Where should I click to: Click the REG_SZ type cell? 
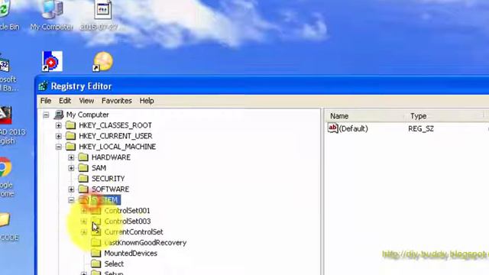click(421, 128)
